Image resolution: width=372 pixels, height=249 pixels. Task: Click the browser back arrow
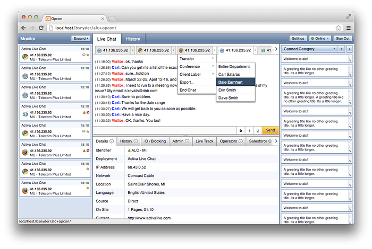point(23,28)
